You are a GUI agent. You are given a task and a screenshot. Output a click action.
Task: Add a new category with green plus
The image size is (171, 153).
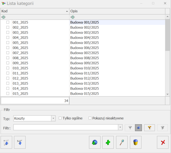(108, 142)
